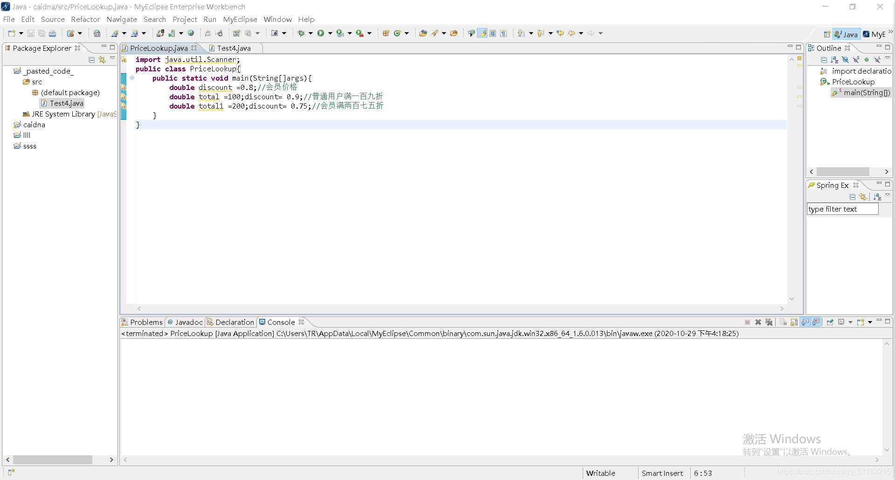
Task: Open the New file dropdown arrow
Action: (21, 33)
